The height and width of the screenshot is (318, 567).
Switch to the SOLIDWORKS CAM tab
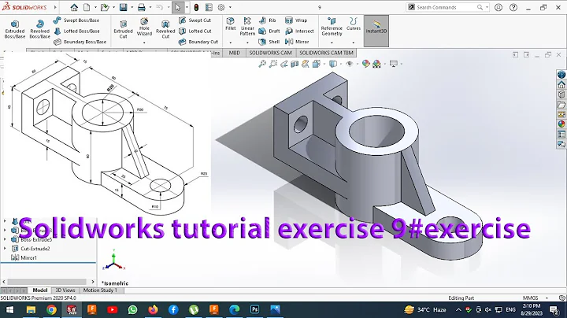[270, 53]
